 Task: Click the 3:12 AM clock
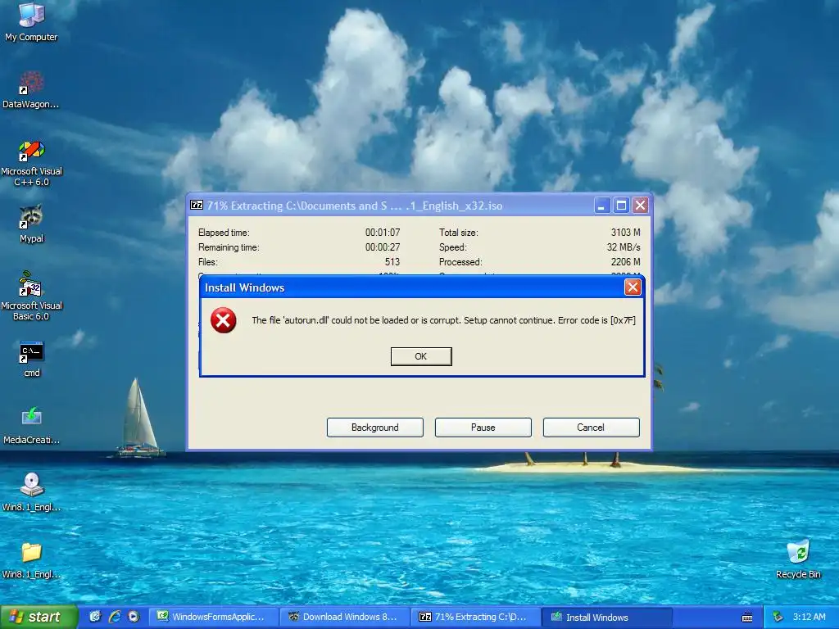pos(809,617)
